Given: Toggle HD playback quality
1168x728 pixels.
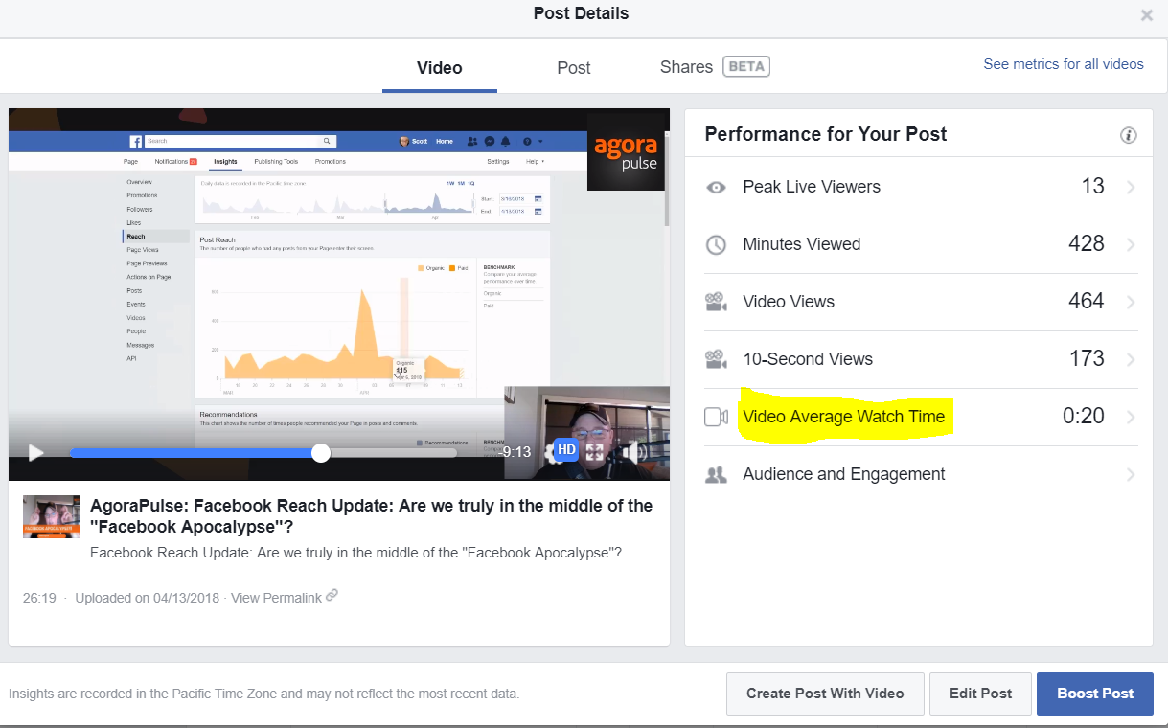Looking at the screenshot, I should click(x=565, y=449).
